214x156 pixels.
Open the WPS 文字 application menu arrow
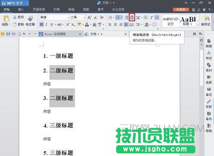click(27, 3)
